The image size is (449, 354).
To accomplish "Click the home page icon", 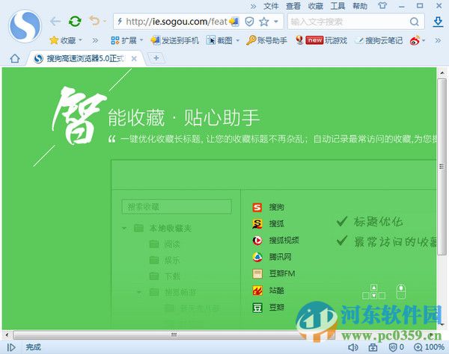I will tap(15, 58).
